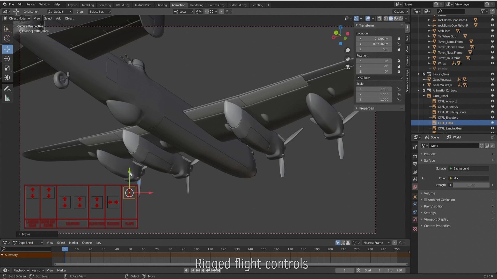This screenshot has height=279, width=497.
Task: Hide CTRL_Flaps using its eye icon
Action: point(492,123)
